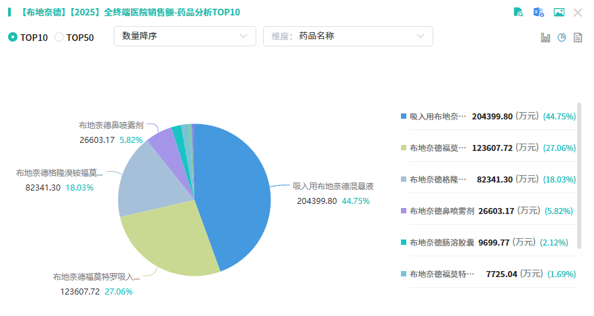Click the legend list vertical scrollbar
The width and height of the screenshot is (594, 316).
point(580,174)
